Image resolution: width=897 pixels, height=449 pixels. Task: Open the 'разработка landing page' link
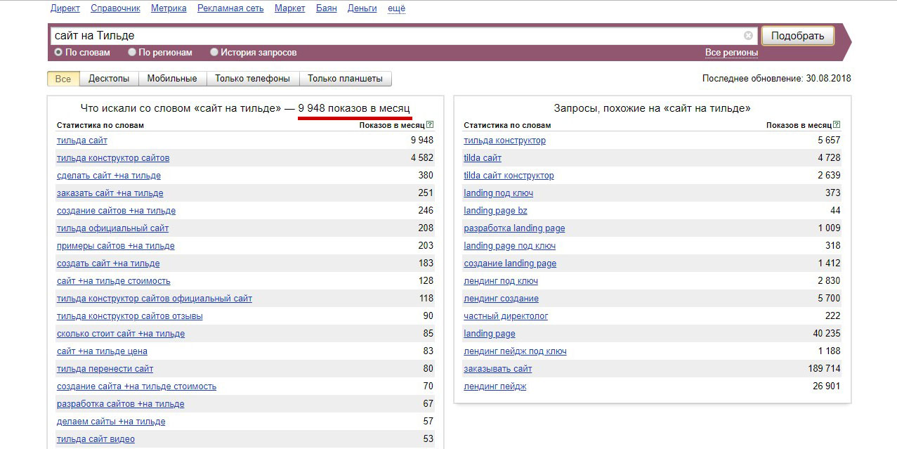(514, 228)
